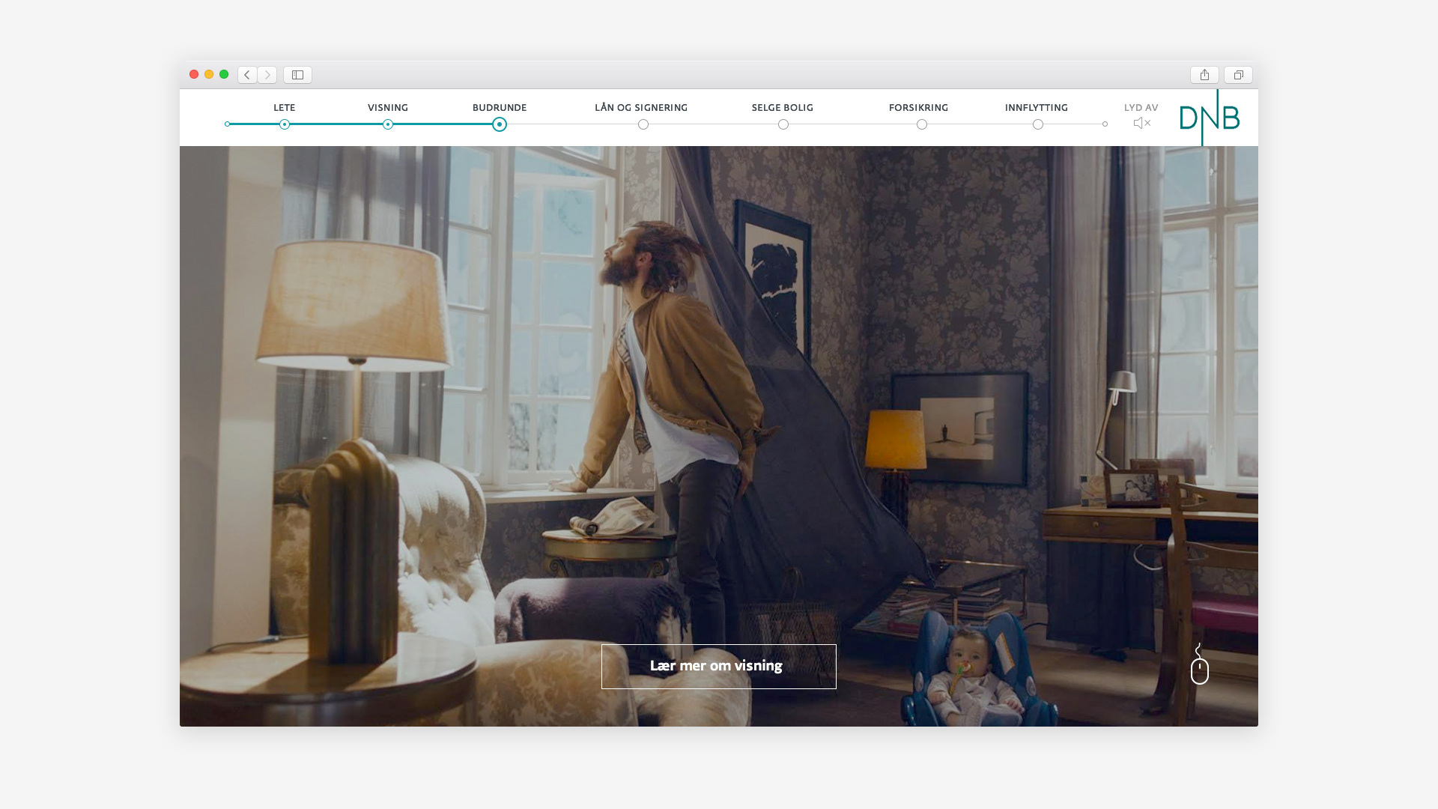Toggle the browser sidebar icon
1438x809 pixels.
pyautogui.click(x=297, y=75)
